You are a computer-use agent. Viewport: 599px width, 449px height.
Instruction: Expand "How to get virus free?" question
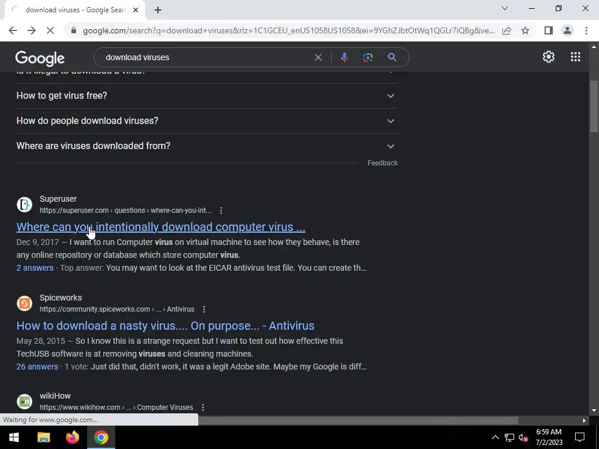pos(206,96)
